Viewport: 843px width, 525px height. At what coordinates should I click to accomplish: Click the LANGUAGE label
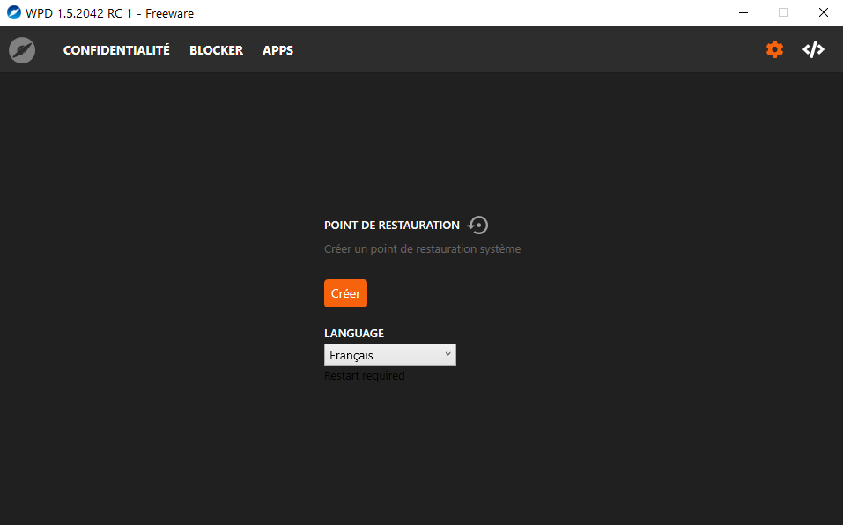(x=354, y=334)
